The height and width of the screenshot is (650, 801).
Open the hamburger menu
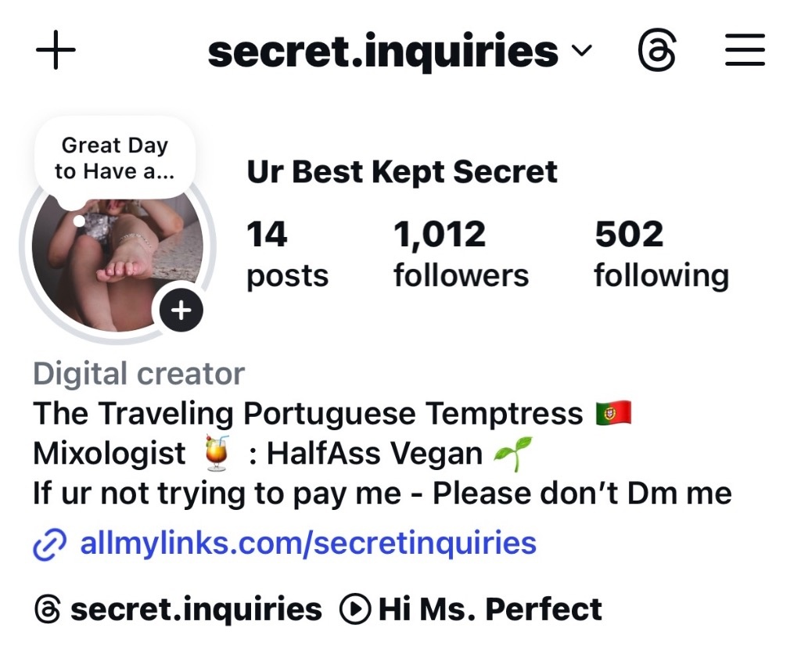(x=745, y=49)
